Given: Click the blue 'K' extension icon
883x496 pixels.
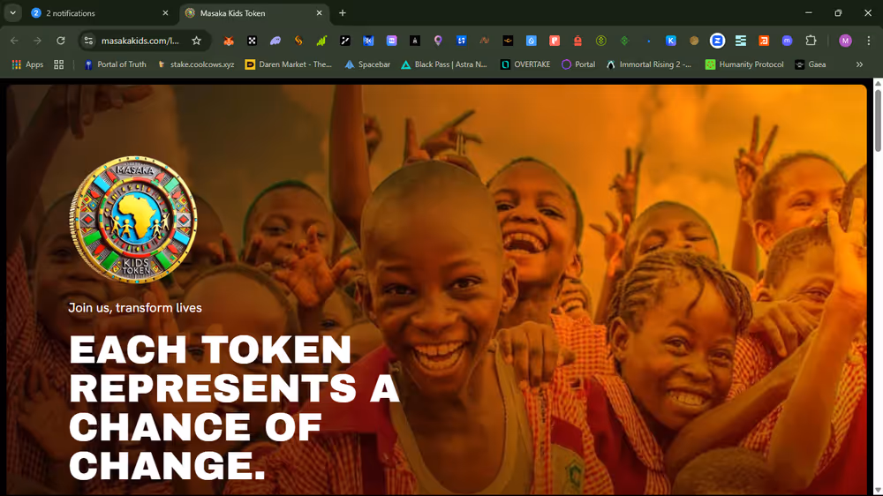Looking at the screenshot, I should pos(671,41).
